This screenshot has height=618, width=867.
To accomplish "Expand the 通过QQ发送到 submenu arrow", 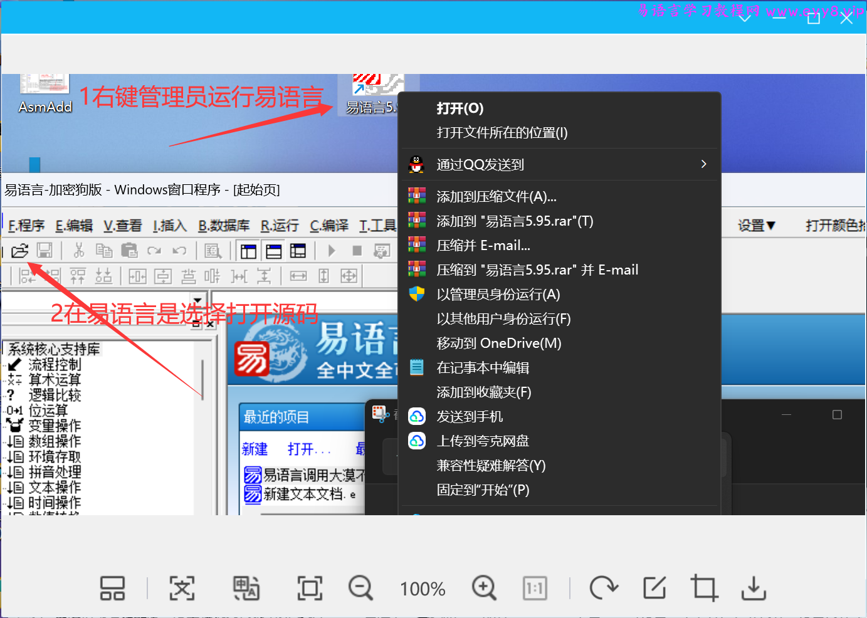I will coord(704,164).
